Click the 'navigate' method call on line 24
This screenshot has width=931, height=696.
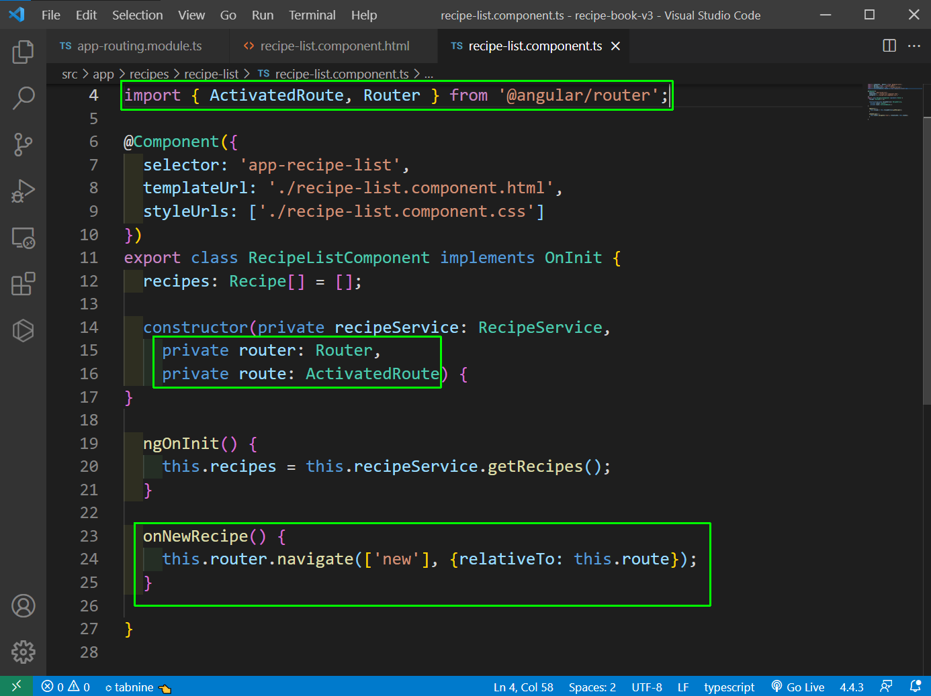pyautogui.click(x=315, y=559)
